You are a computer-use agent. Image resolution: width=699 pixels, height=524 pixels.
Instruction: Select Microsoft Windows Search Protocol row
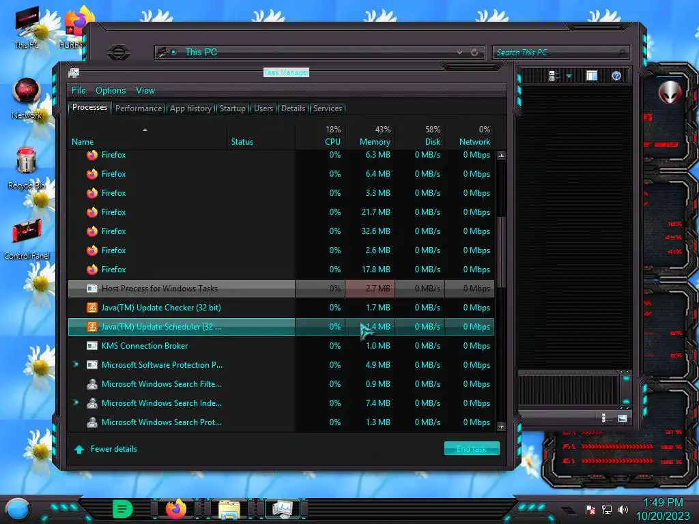pos(281,422)
